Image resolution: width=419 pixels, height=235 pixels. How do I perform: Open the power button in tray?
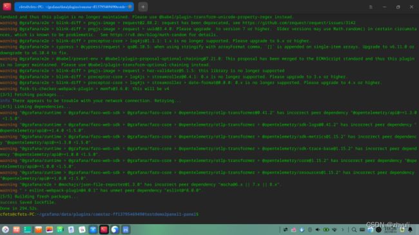pos(378,230)
